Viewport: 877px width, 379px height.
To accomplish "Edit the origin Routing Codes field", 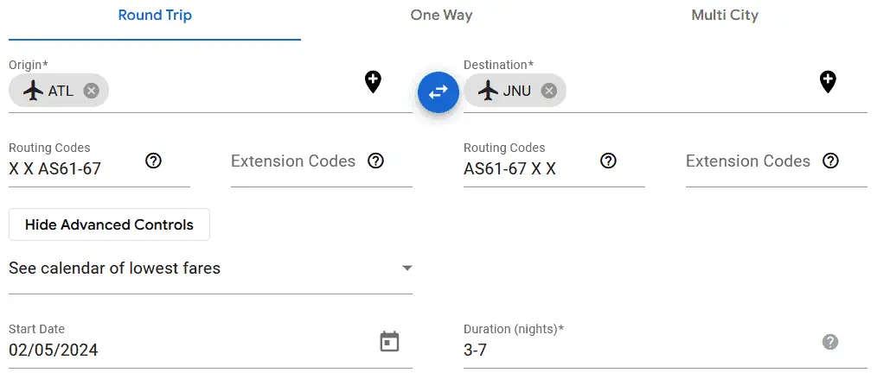I will coord(74,169).
